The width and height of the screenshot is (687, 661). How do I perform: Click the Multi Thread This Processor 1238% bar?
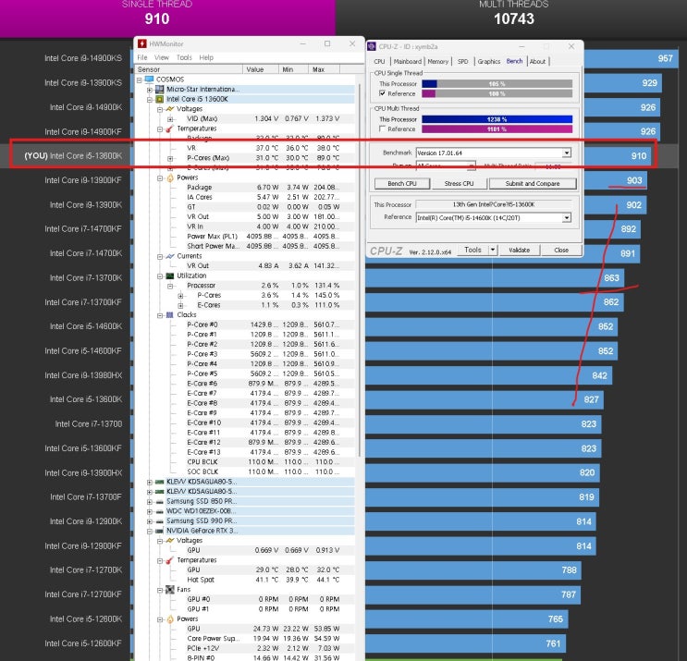pyautogui.click(x=497, y=119)
